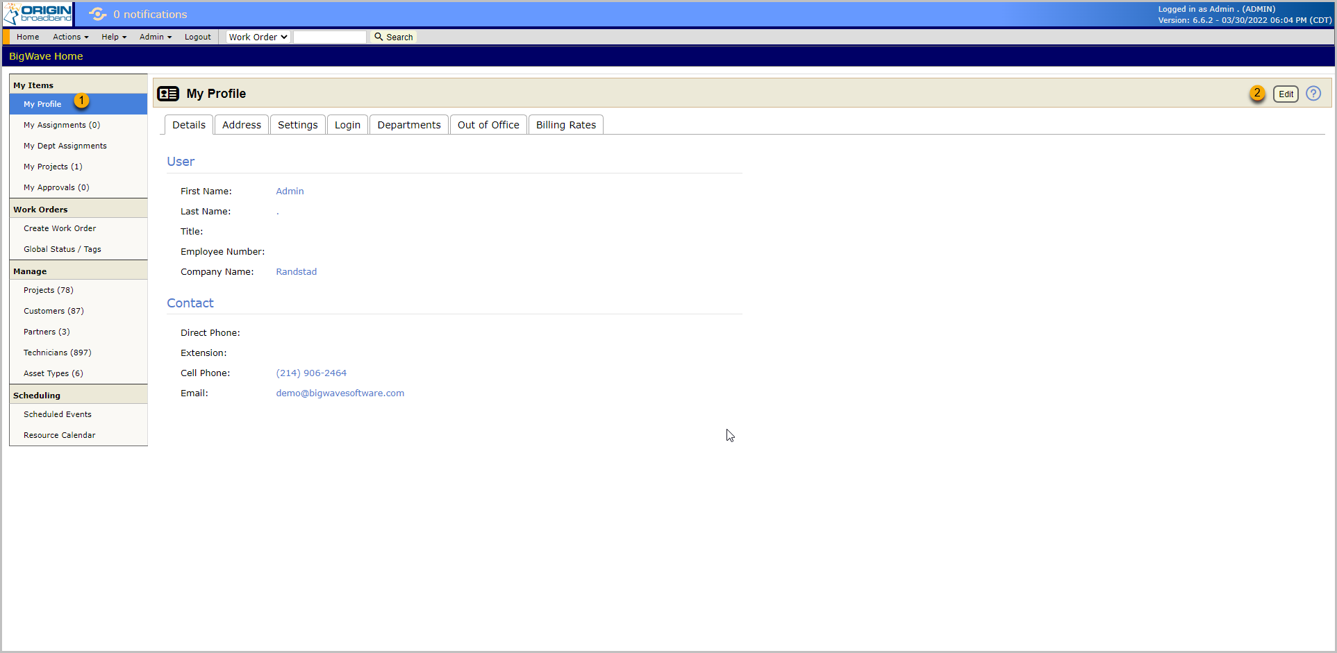The width and height of the screenshot is (1337, 653).
Task: Click the '0 notifications' text
Action: click(150, 15)
